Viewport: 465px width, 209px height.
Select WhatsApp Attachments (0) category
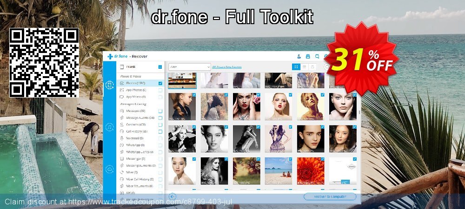click(139, 152)
